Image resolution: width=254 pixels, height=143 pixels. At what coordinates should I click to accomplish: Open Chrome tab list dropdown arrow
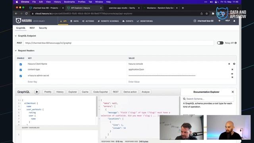[x=238, y=8]
